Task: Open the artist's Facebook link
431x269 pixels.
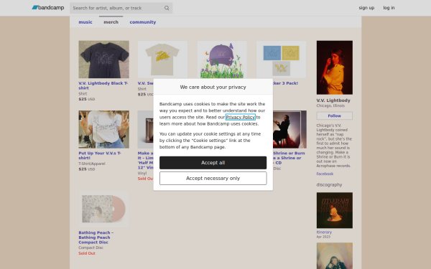Action: click(325, 174)
